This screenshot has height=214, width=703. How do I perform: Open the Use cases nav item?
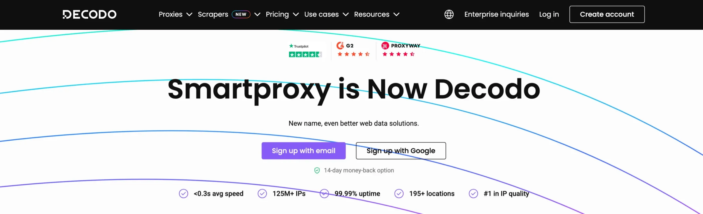[x=322, y=14]
